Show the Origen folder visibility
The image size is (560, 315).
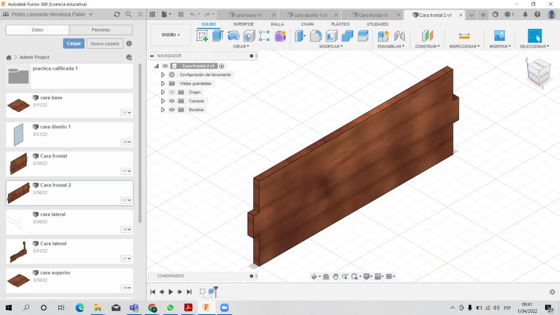pyautogui.click(x=172, y=92)
